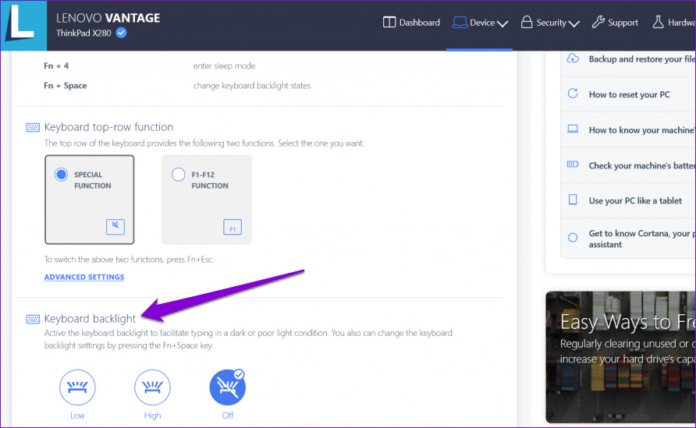Click the 'Keyboard top-row function' heading

pyautogui.click(x=108, y=127)
